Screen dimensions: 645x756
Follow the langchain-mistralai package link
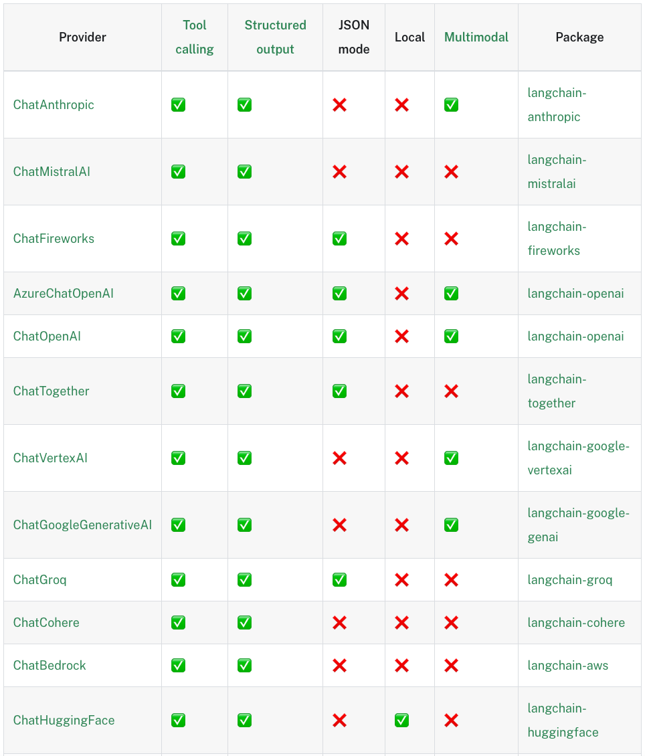pyautogui.click(x=557, y=172)
